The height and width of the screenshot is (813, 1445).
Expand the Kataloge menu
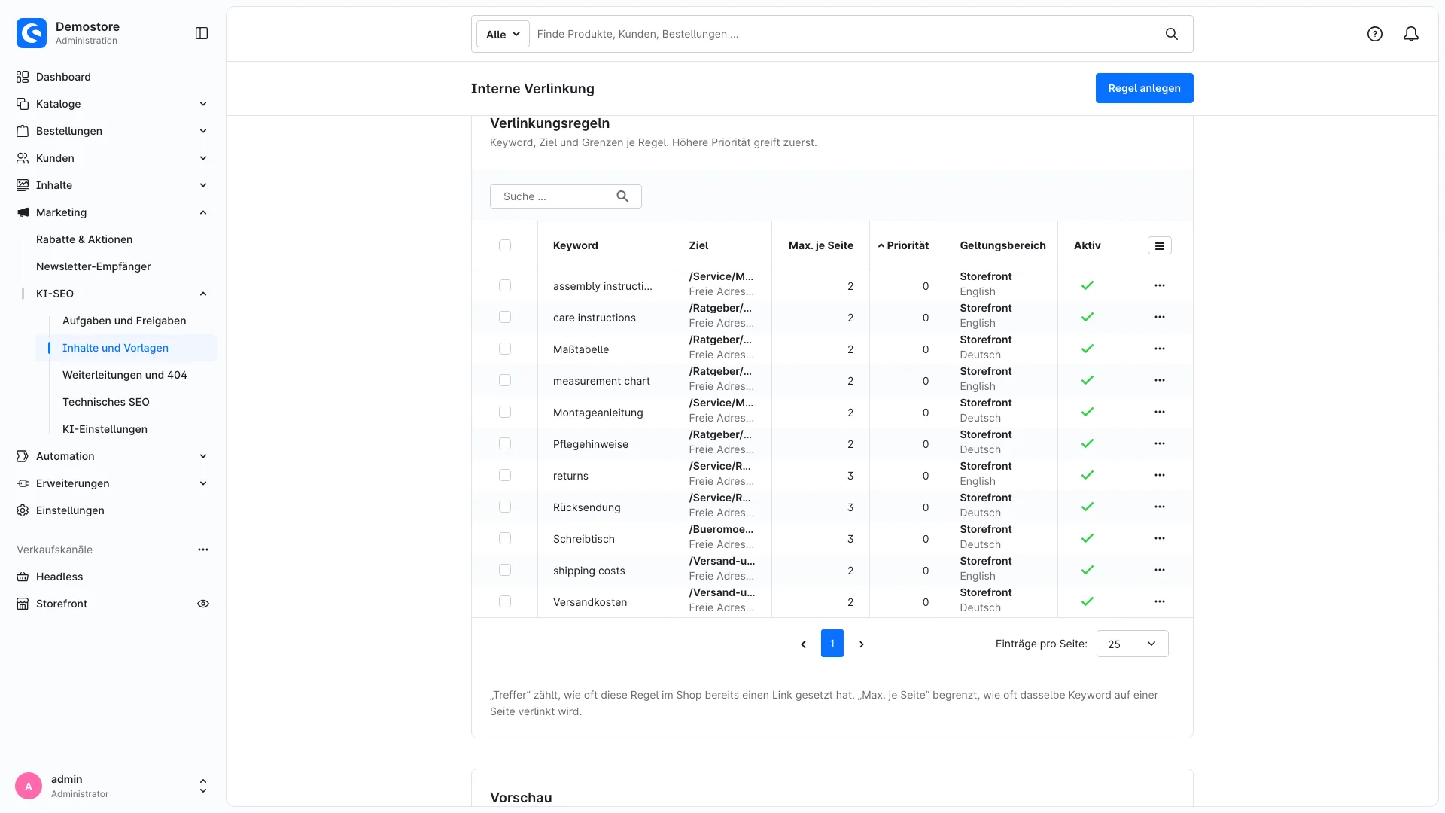coord(113,104)
